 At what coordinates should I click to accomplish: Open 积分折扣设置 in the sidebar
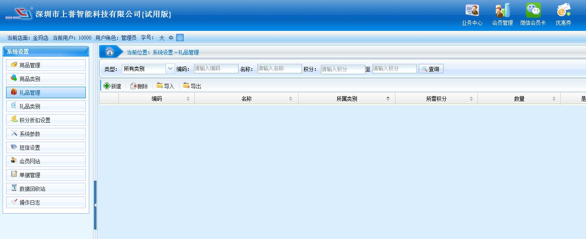pyautogui.click(x=46, y=120)
